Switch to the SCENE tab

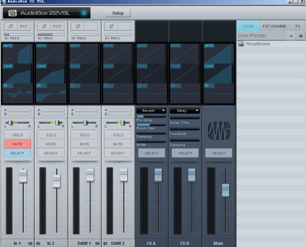point(248,26)
